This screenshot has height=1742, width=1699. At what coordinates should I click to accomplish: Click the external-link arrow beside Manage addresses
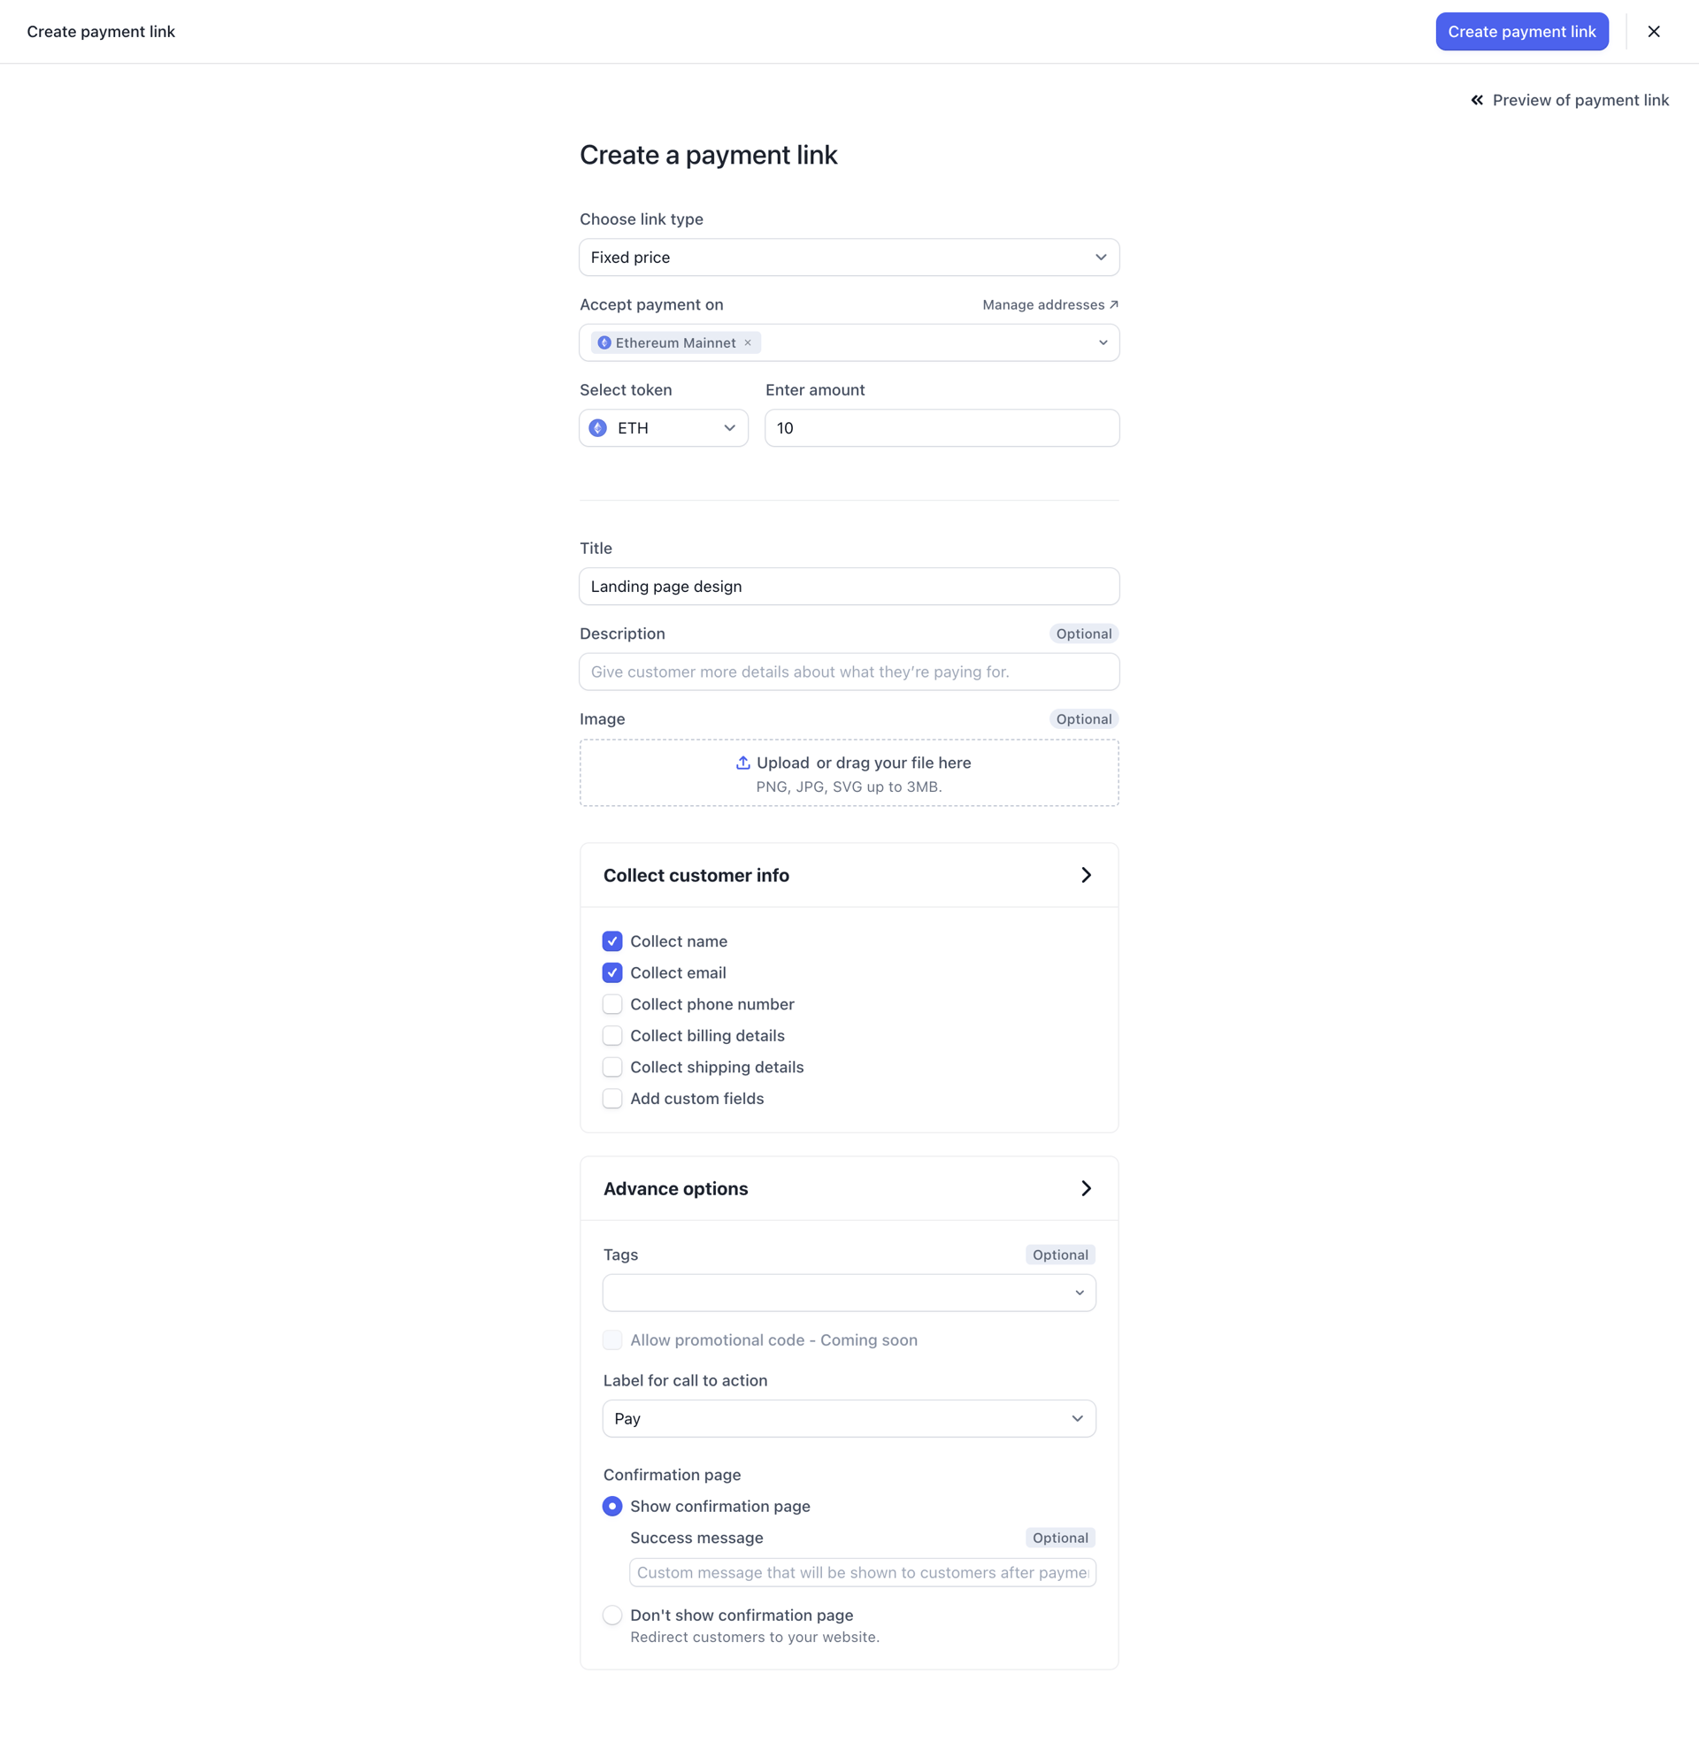[1114, 304]
